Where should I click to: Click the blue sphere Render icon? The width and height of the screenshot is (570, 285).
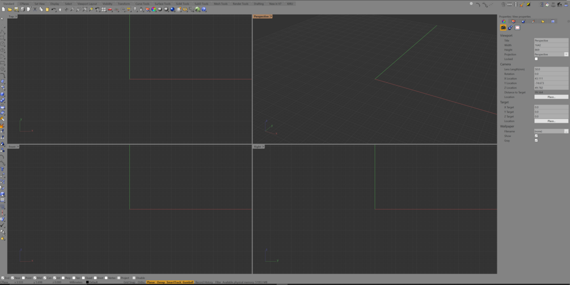[172, 9]
